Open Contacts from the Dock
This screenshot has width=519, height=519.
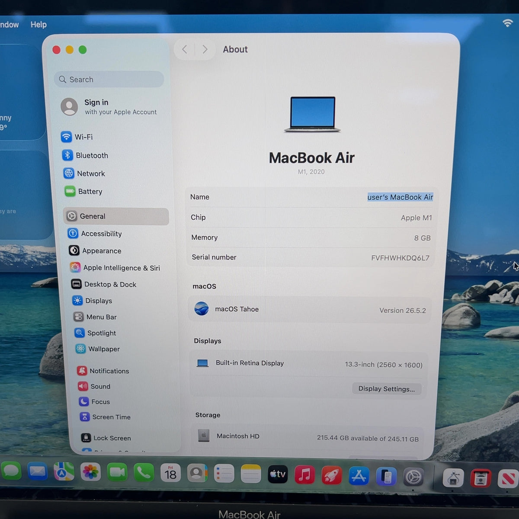pyautogui.click(x=197, y=474)
